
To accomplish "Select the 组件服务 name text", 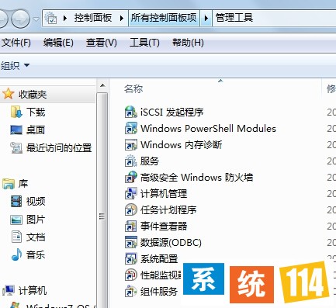I will 159,292.
